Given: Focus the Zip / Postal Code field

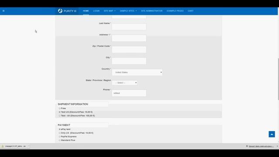Looking at the screenshot, I should pos(129,49).
